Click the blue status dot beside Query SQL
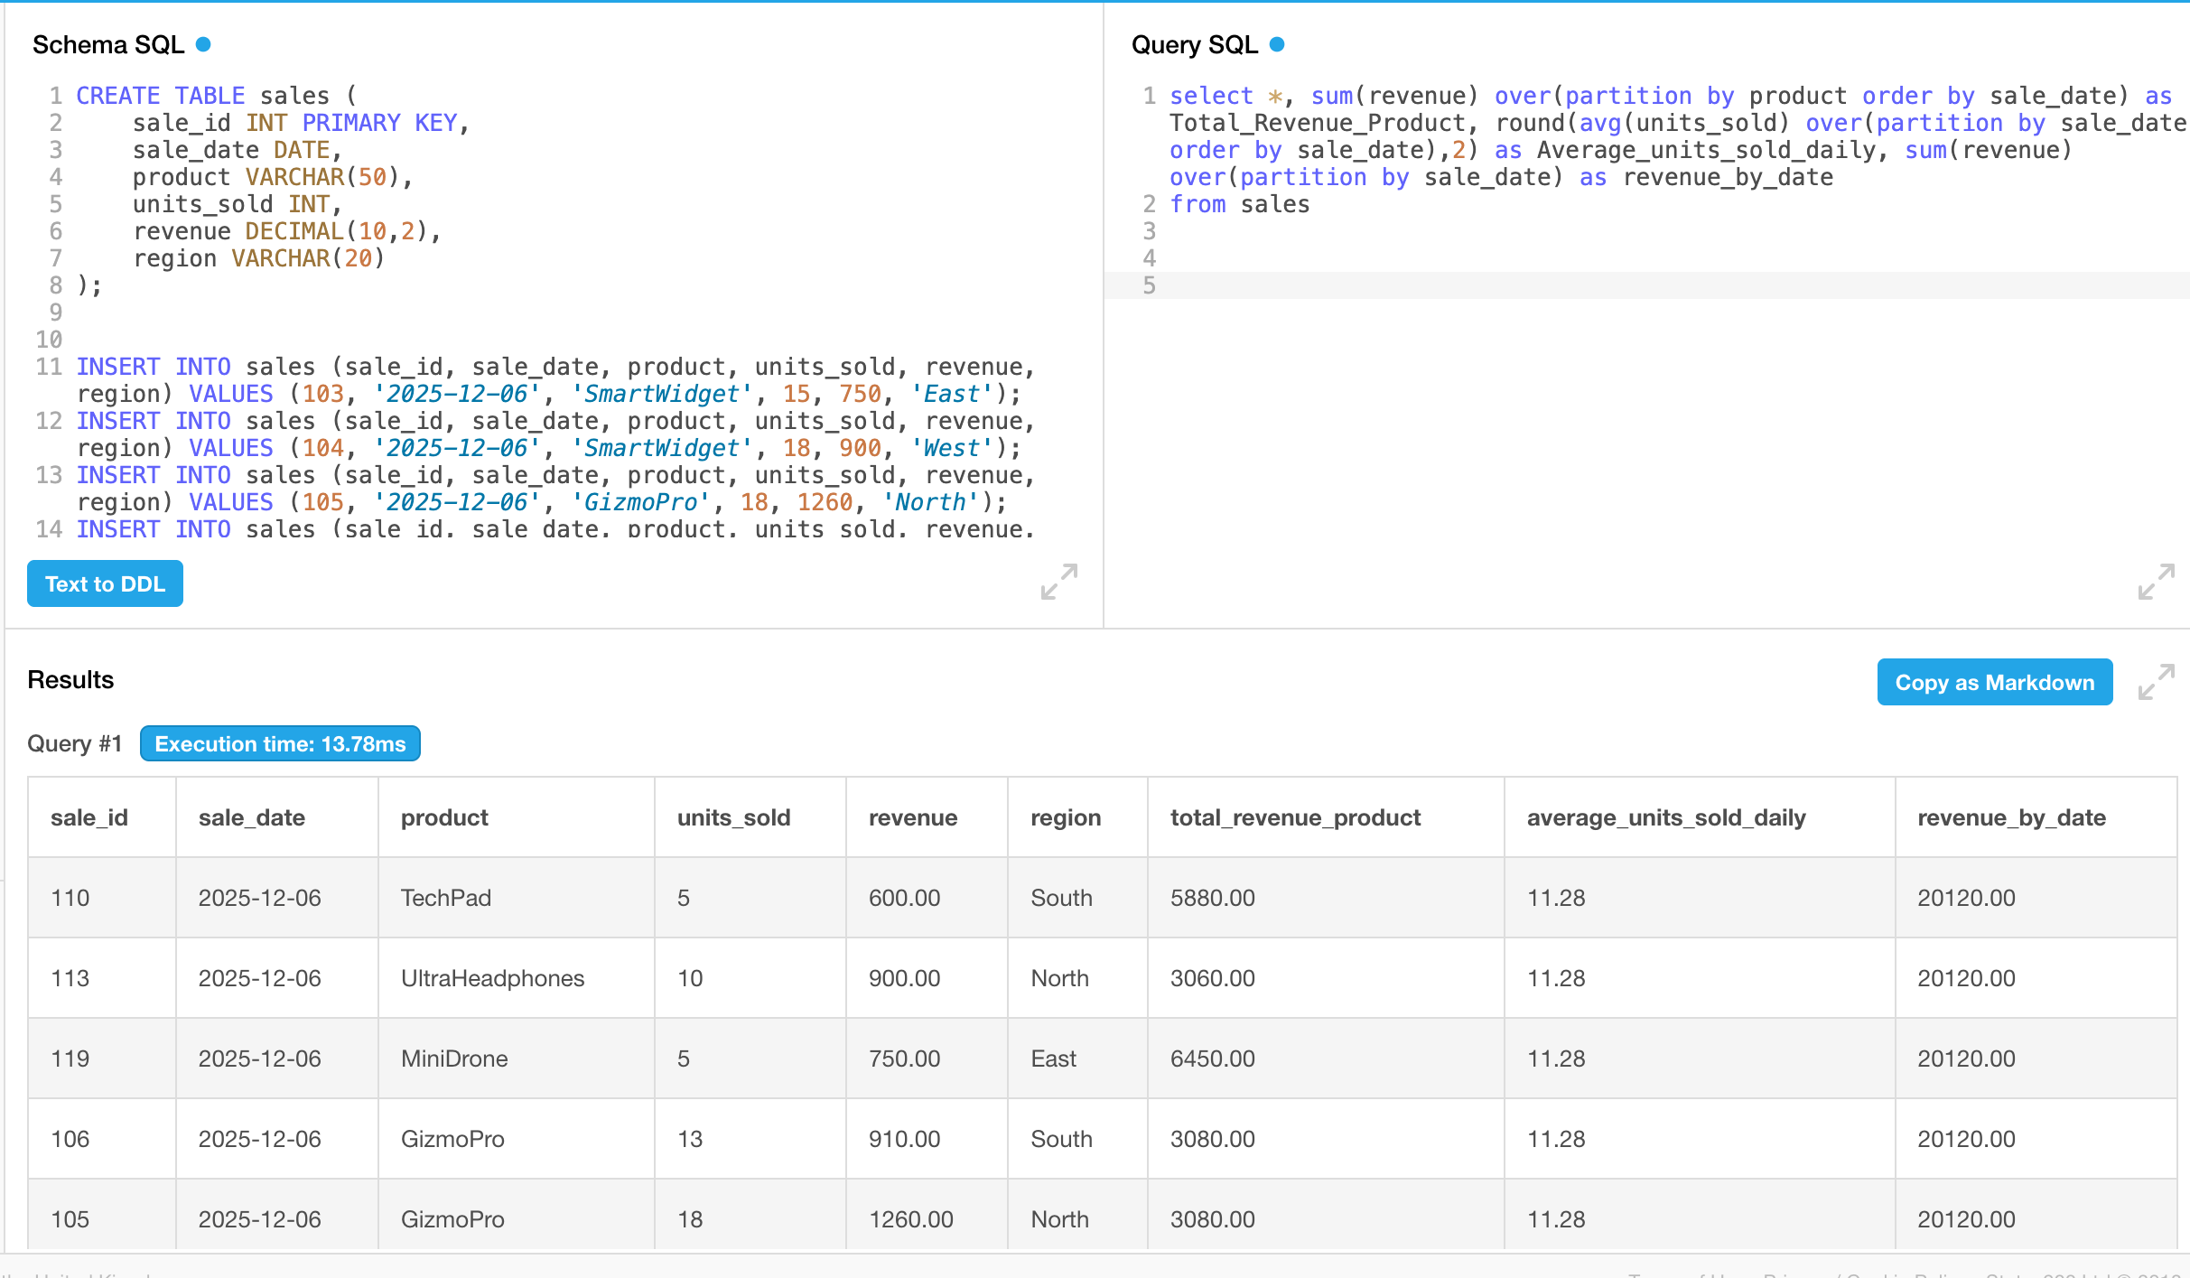Viewport: 2190px width, 1278px height. click(1275, 42)
